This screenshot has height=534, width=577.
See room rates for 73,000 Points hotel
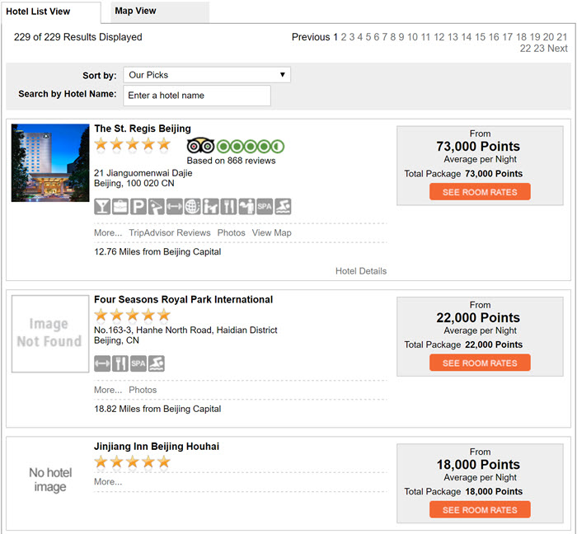[480, 192]
